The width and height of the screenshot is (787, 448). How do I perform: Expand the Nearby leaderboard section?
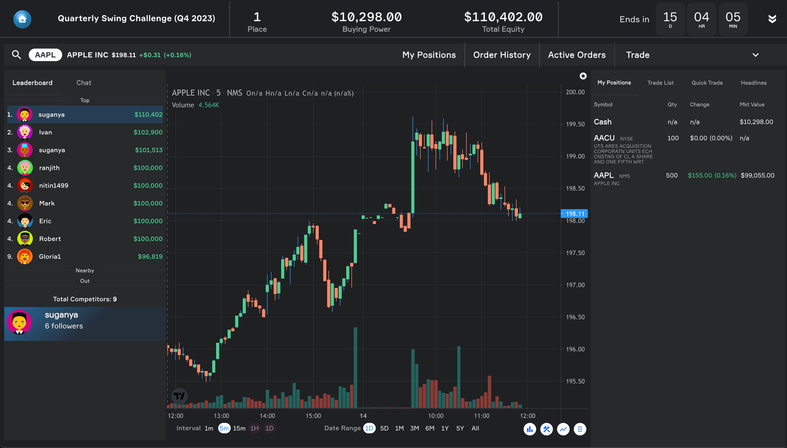(x=85, y=271)
